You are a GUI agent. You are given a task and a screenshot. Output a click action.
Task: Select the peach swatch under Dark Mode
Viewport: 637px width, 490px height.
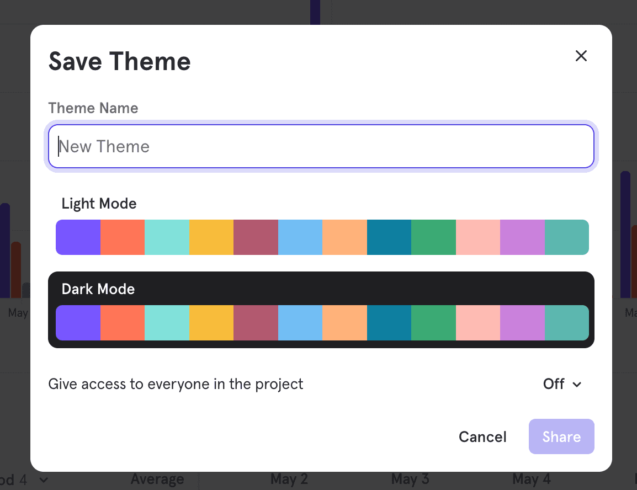pos(344,323)
